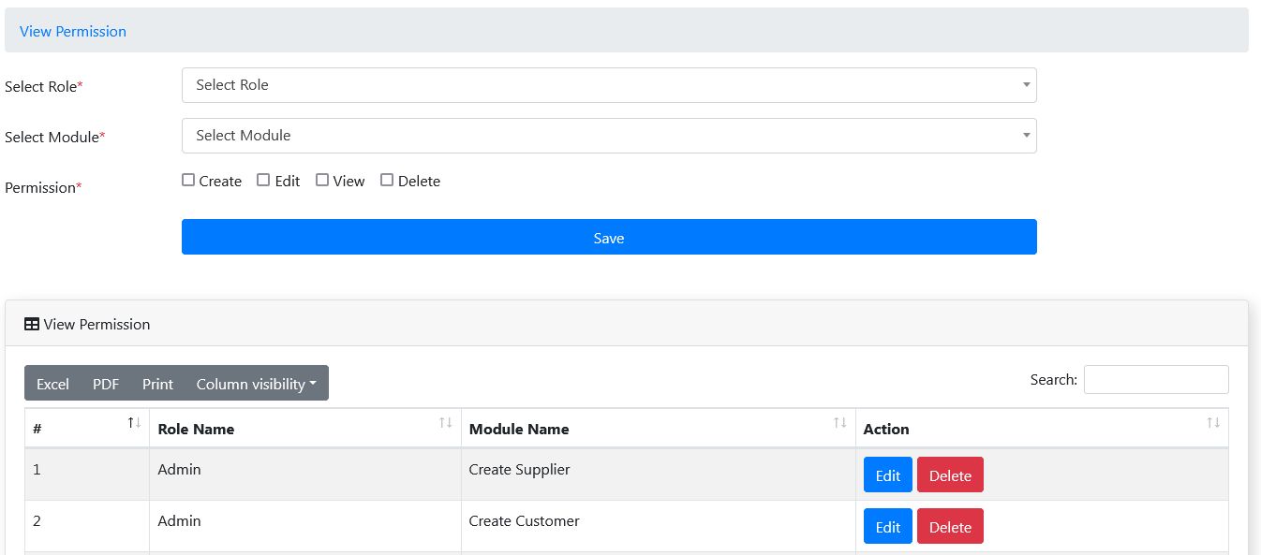Expand the Select Module dropdown

609,136
